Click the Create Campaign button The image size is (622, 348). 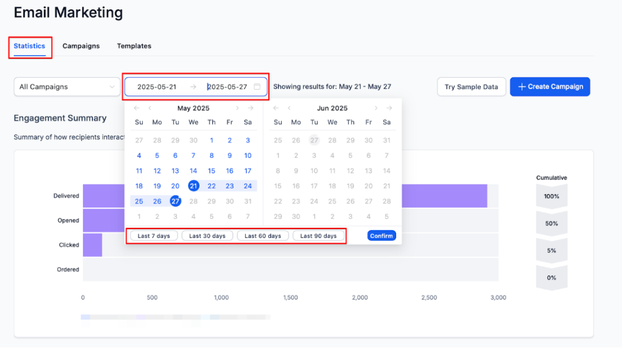point(550,87)
